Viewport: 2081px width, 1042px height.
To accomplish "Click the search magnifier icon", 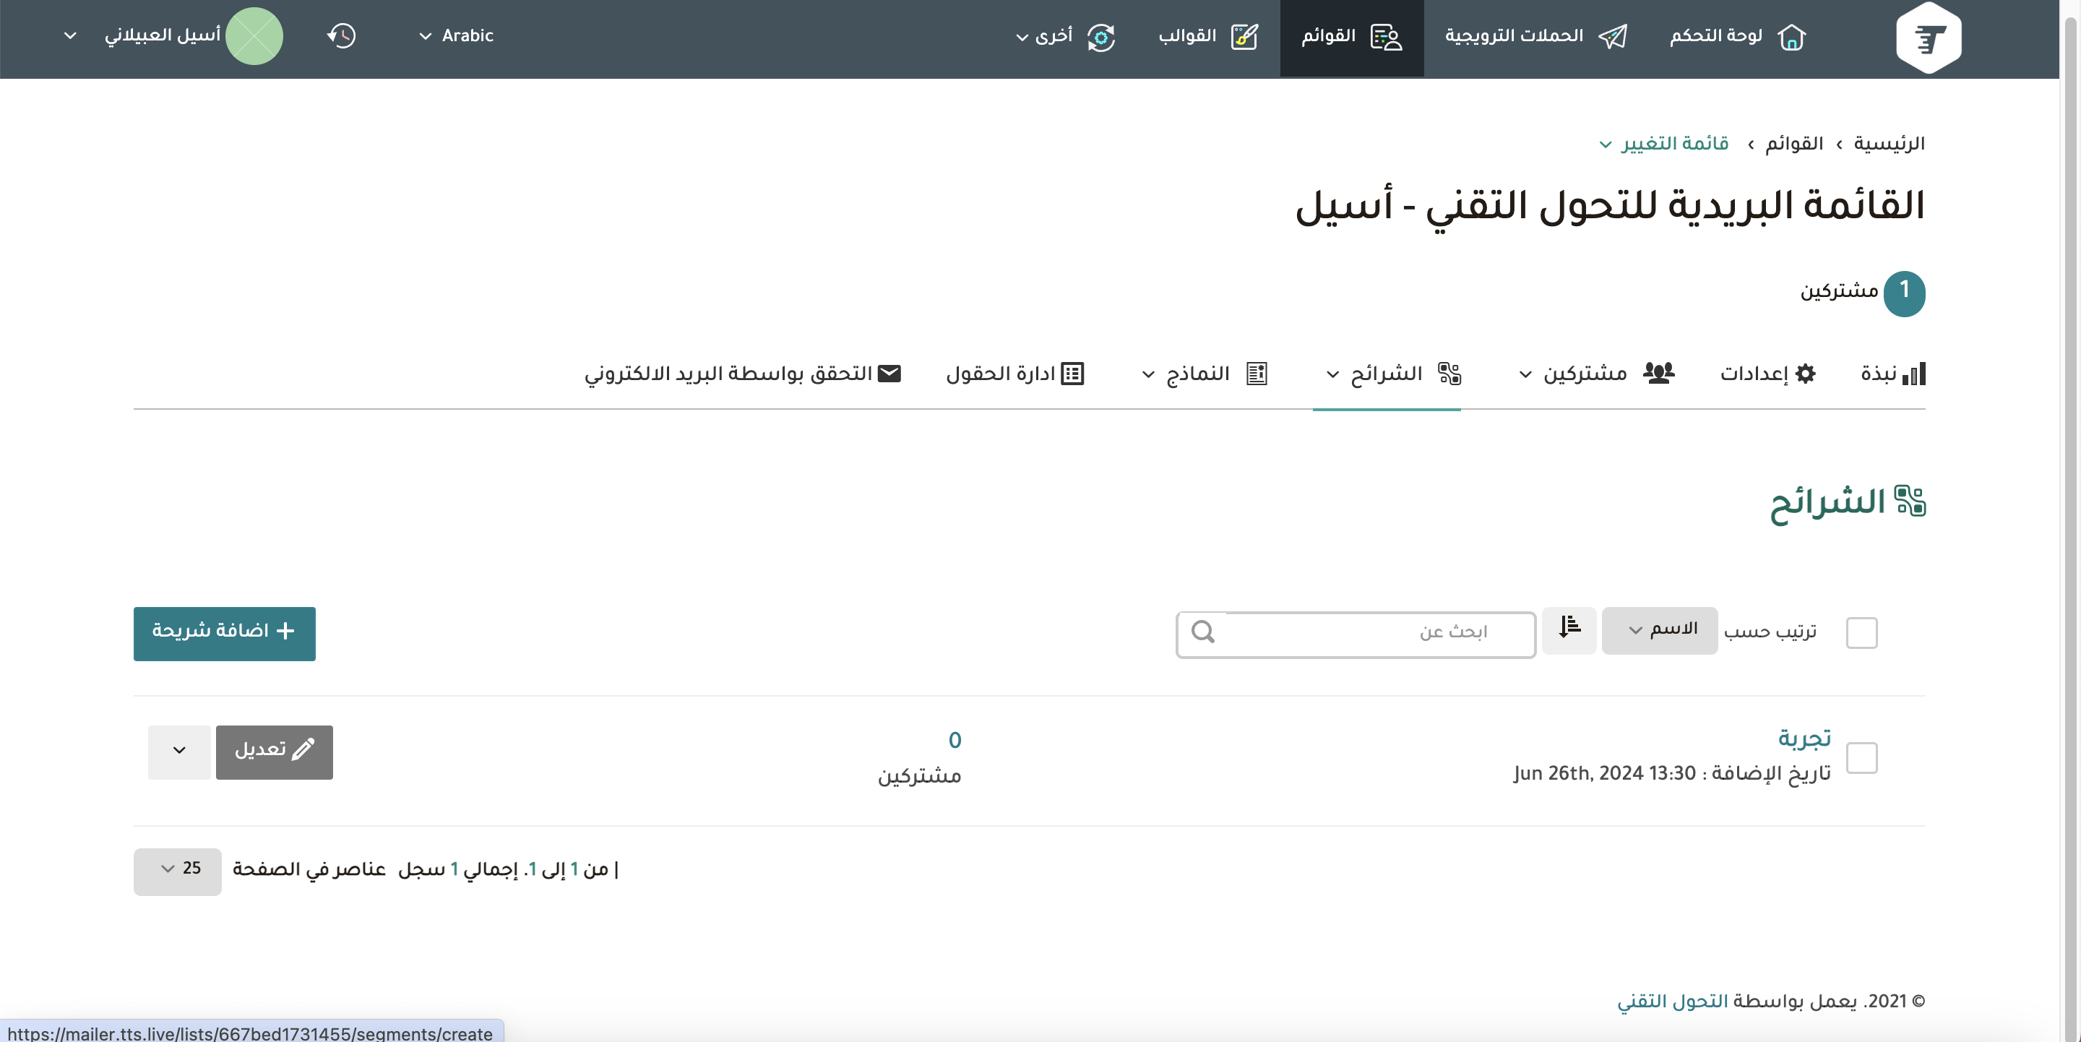I will 1203,632.
